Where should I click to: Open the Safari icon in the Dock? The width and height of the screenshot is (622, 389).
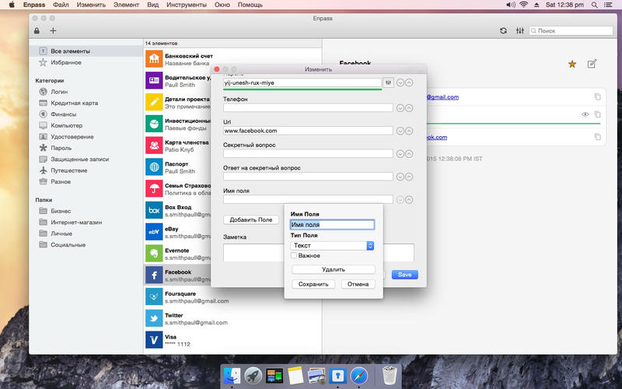pyautogui.click(x=358, y=375)
